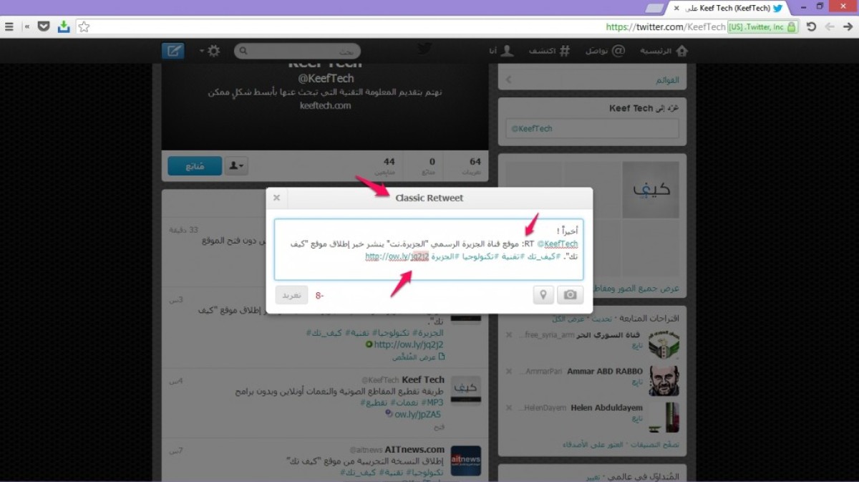Close the Classic Retweet dialog
The image size is (859, 482).
click(276, 198)
